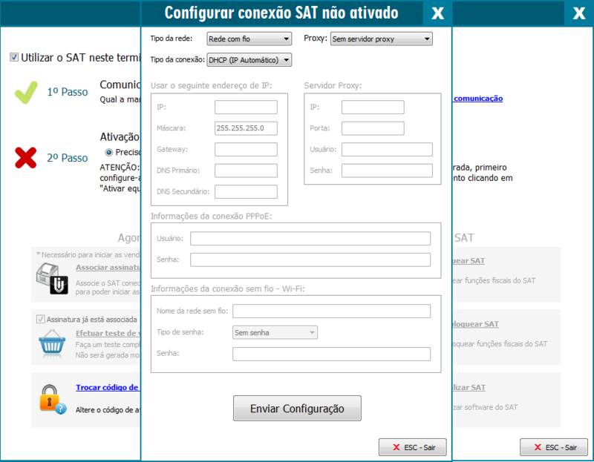Click the SAT device icon for Associar assinatura
The width and height of the screenshot is (594, 462).
click(53, 279)
